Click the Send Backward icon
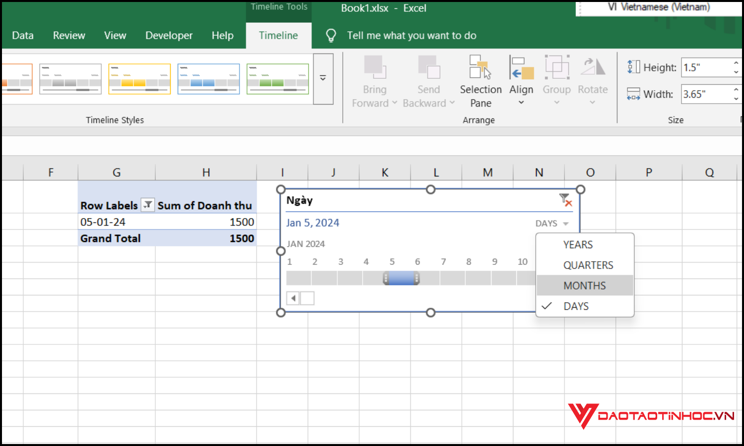The image size is (744, 446). coord(429,69)
